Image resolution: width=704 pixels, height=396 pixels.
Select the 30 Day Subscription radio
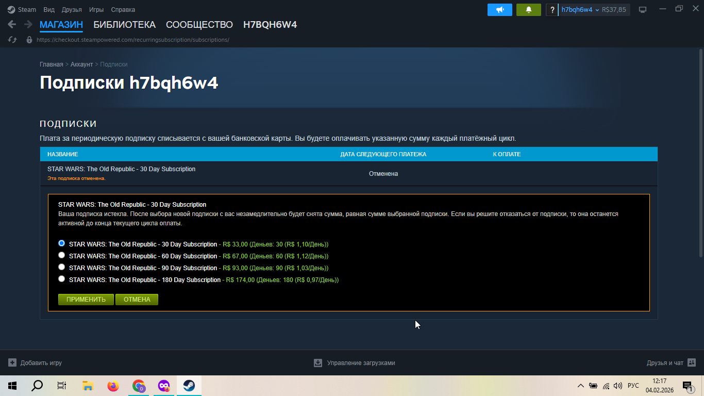[x=62, y=243]
